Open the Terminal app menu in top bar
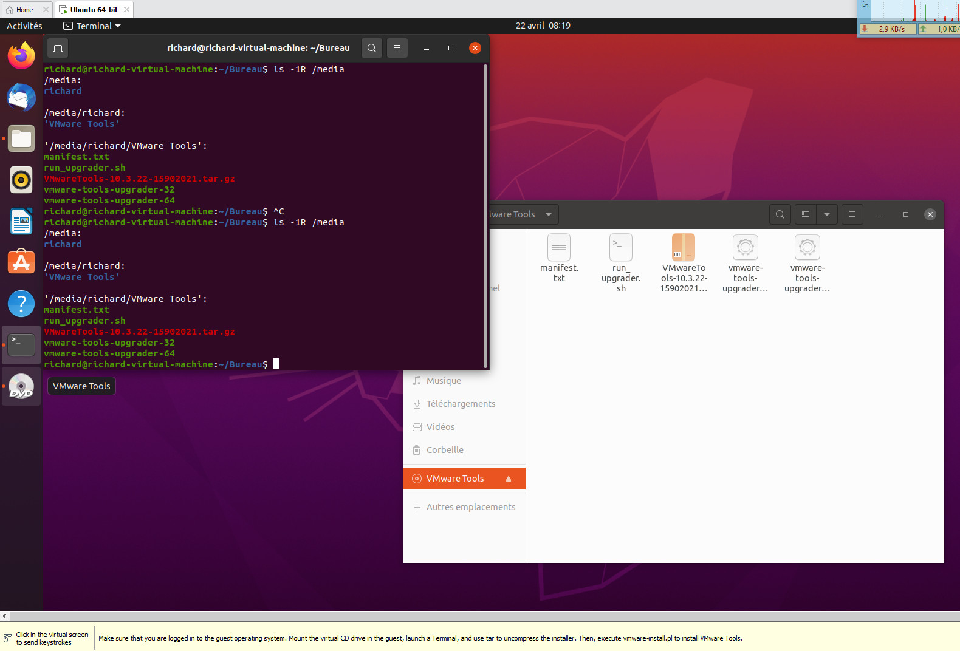The height and width of the screenshot is (651, 960). coord(92,26)
